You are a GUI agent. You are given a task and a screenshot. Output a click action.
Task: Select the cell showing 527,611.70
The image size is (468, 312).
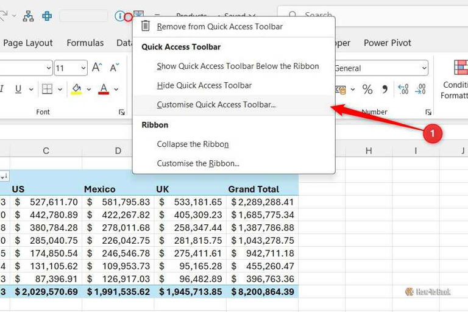pyautogui.click(x=46, y=202)
